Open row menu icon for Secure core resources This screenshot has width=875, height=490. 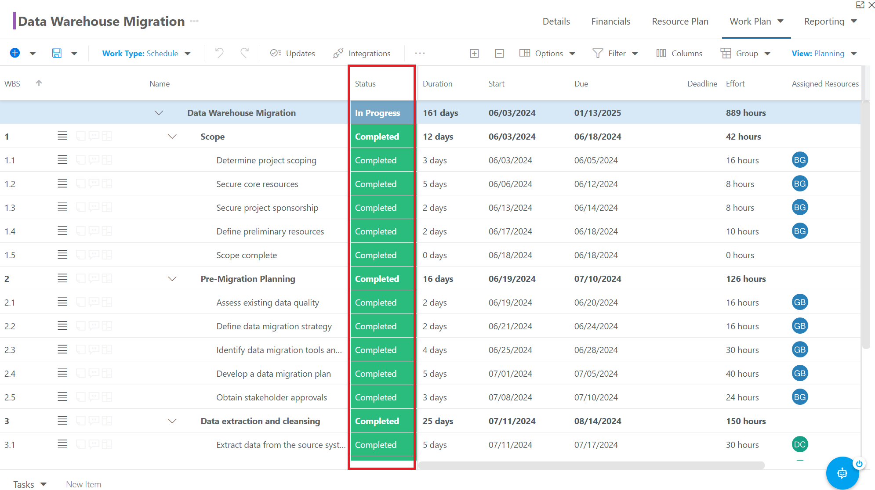62,184
